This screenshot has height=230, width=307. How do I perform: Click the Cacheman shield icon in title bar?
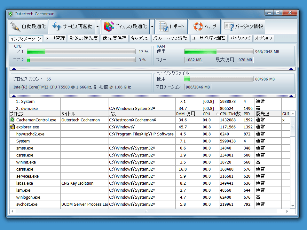(x=11, y=14)
